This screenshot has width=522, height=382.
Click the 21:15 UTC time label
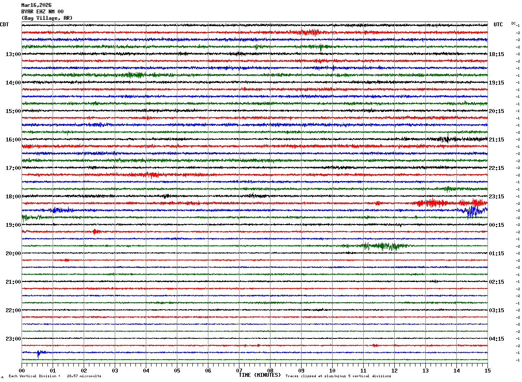(x=497, y=140)
